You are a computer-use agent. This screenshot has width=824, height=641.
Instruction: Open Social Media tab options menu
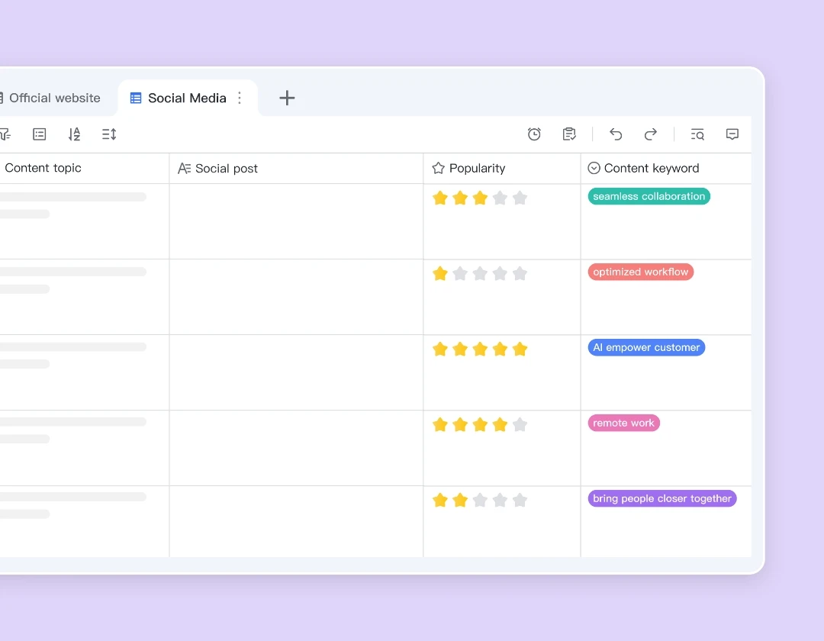click(x=240, y=98)
